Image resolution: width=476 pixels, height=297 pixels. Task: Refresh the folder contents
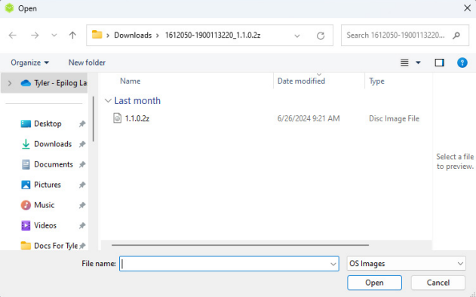pyautogui.click(x=321, y=35)
